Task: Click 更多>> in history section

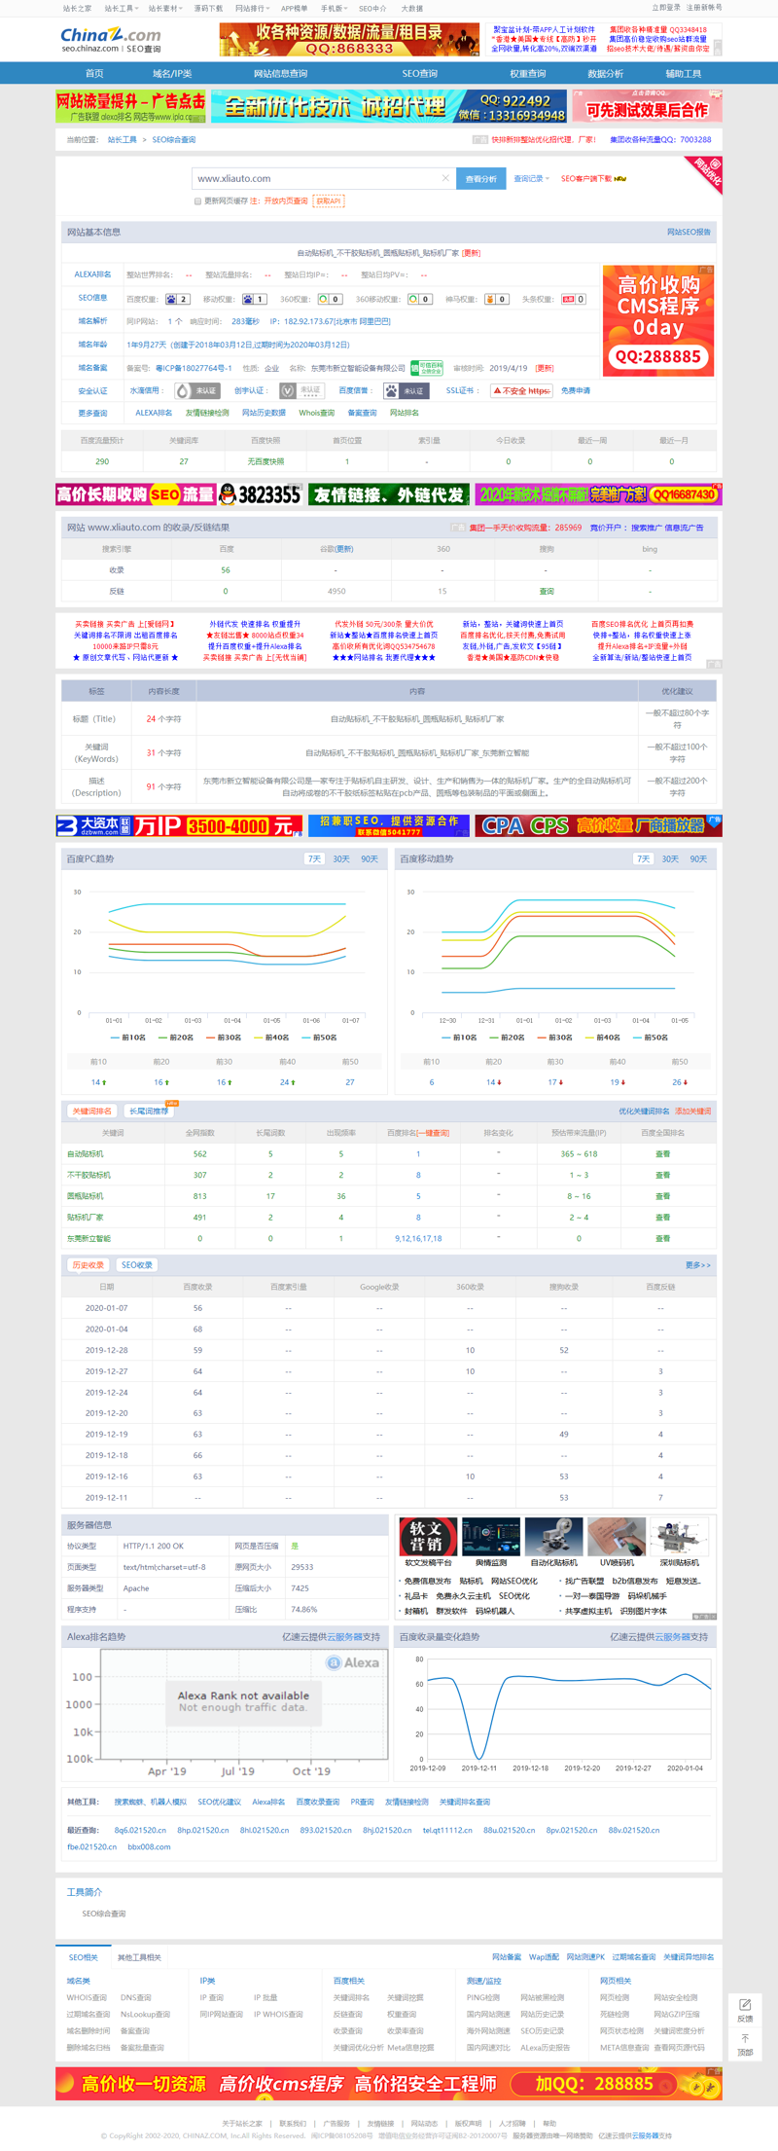Action: tap(698, 1265)
